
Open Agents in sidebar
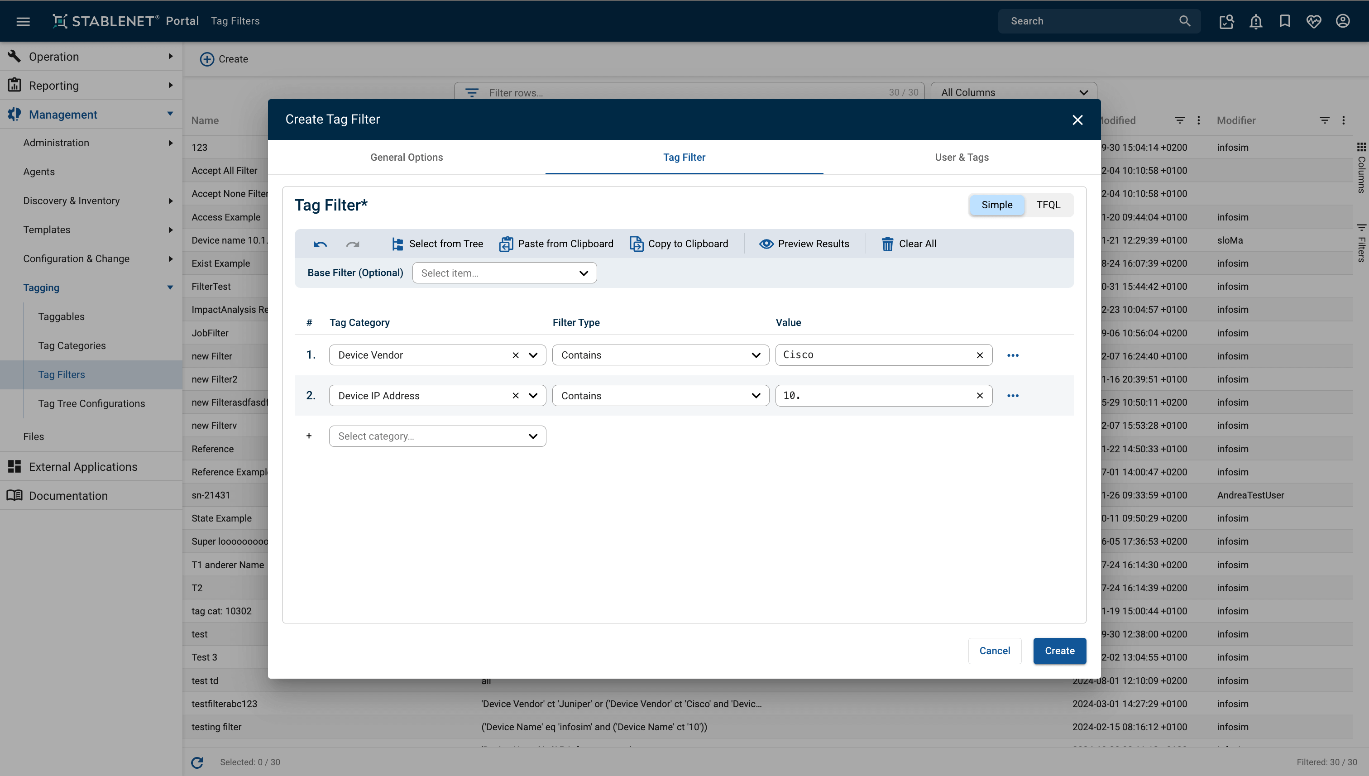[39, 172]
